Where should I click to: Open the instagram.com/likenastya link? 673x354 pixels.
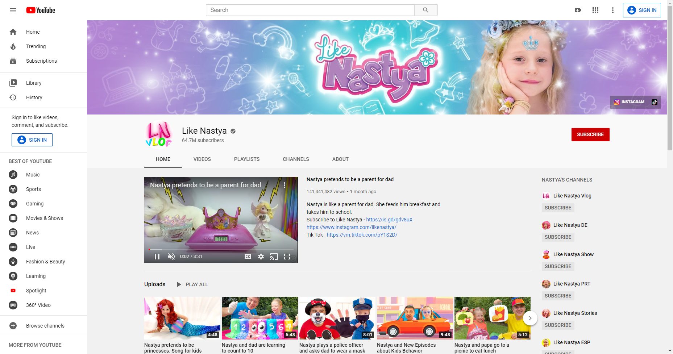coord(352,227)
